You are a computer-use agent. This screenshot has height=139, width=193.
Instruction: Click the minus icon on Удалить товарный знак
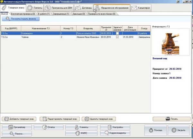87,119
